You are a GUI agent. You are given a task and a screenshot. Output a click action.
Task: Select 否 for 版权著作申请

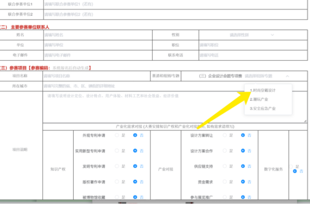pos(135,182)
